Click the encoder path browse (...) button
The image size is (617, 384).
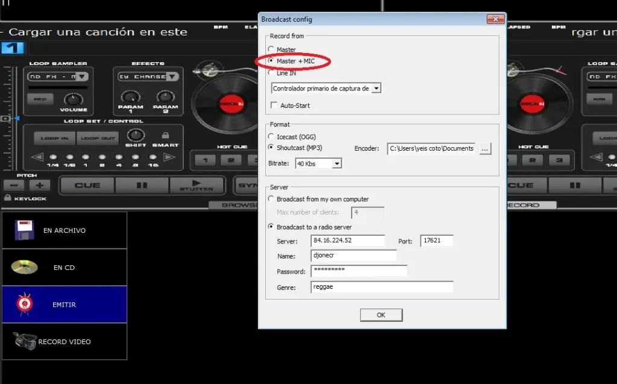[x=485, y=149]
